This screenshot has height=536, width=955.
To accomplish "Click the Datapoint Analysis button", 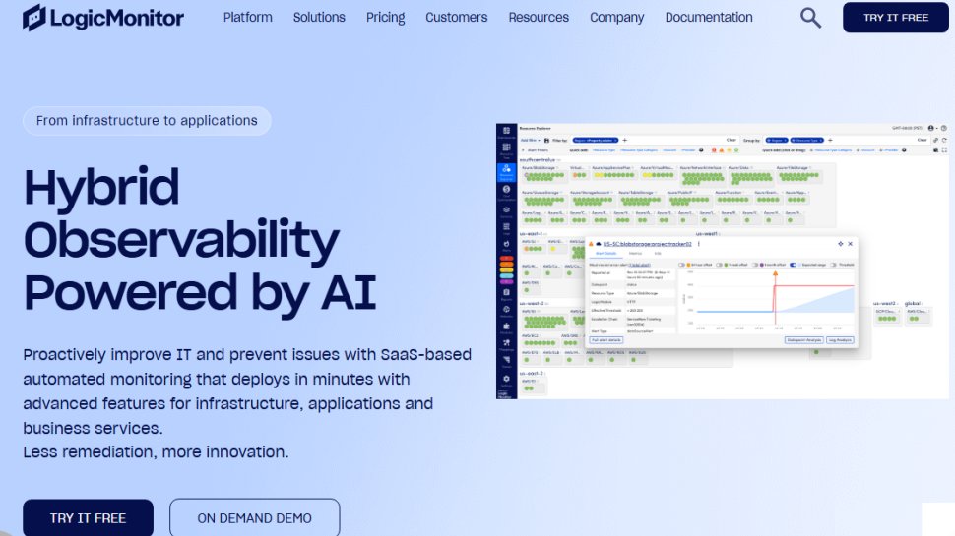I will [x=804, y=340].
